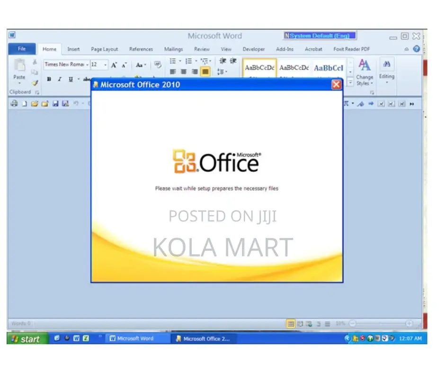This screenshot has height=373, width=445.
Task: Click the Words: 0 status bar counter
Action: (x=21, y=323)
